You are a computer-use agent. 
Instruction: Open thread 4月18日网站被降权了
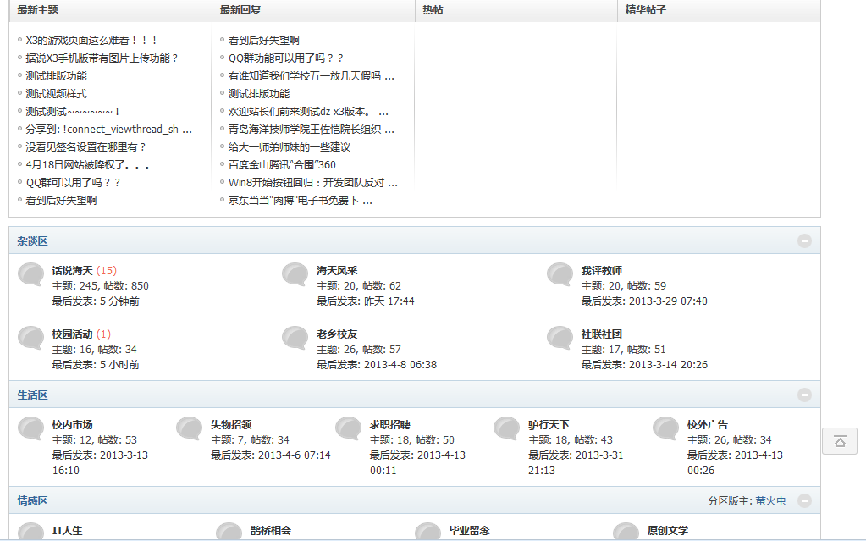coord(88,165)
